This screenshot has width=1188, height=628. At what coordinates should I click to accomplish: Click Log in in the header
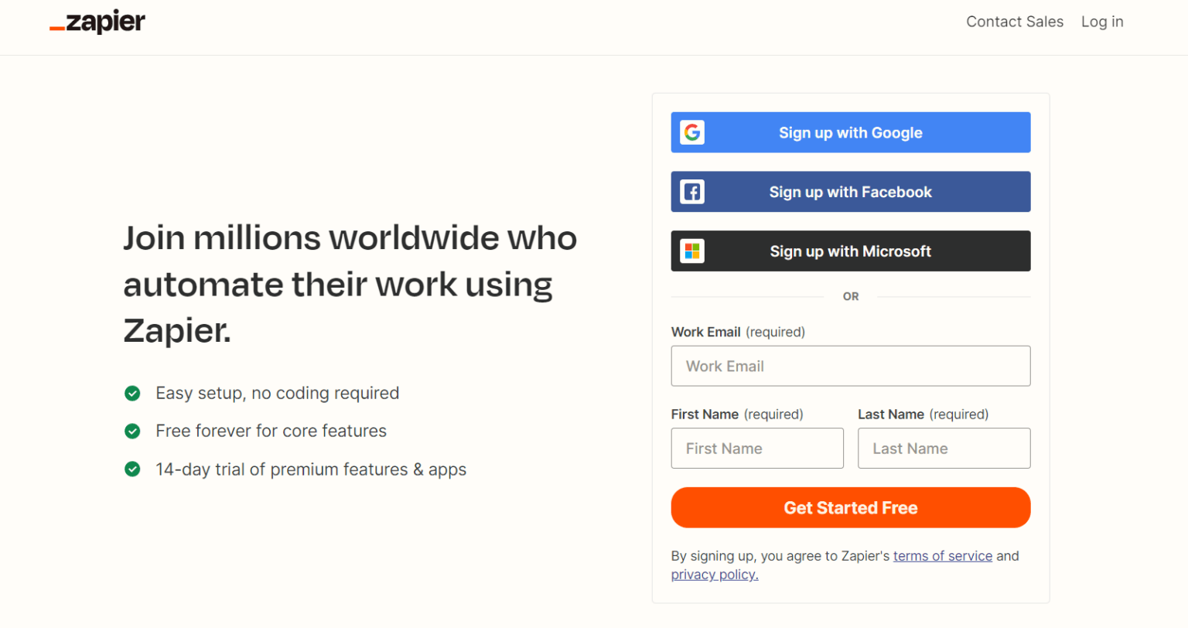1101,22
